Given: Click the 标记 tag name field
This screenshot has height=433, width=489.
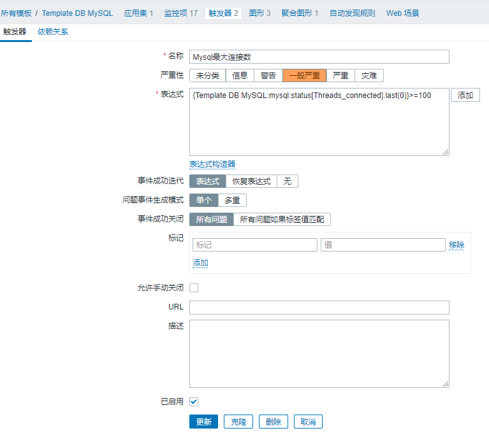Looking at the screenshot, I should point(255,245).
